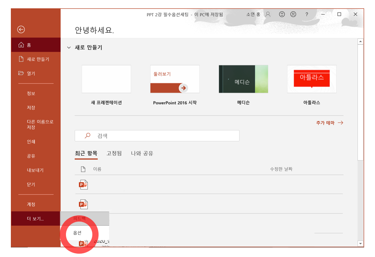
Task: Open the 공유 sidebar item
Action: [x=35, y=156]
